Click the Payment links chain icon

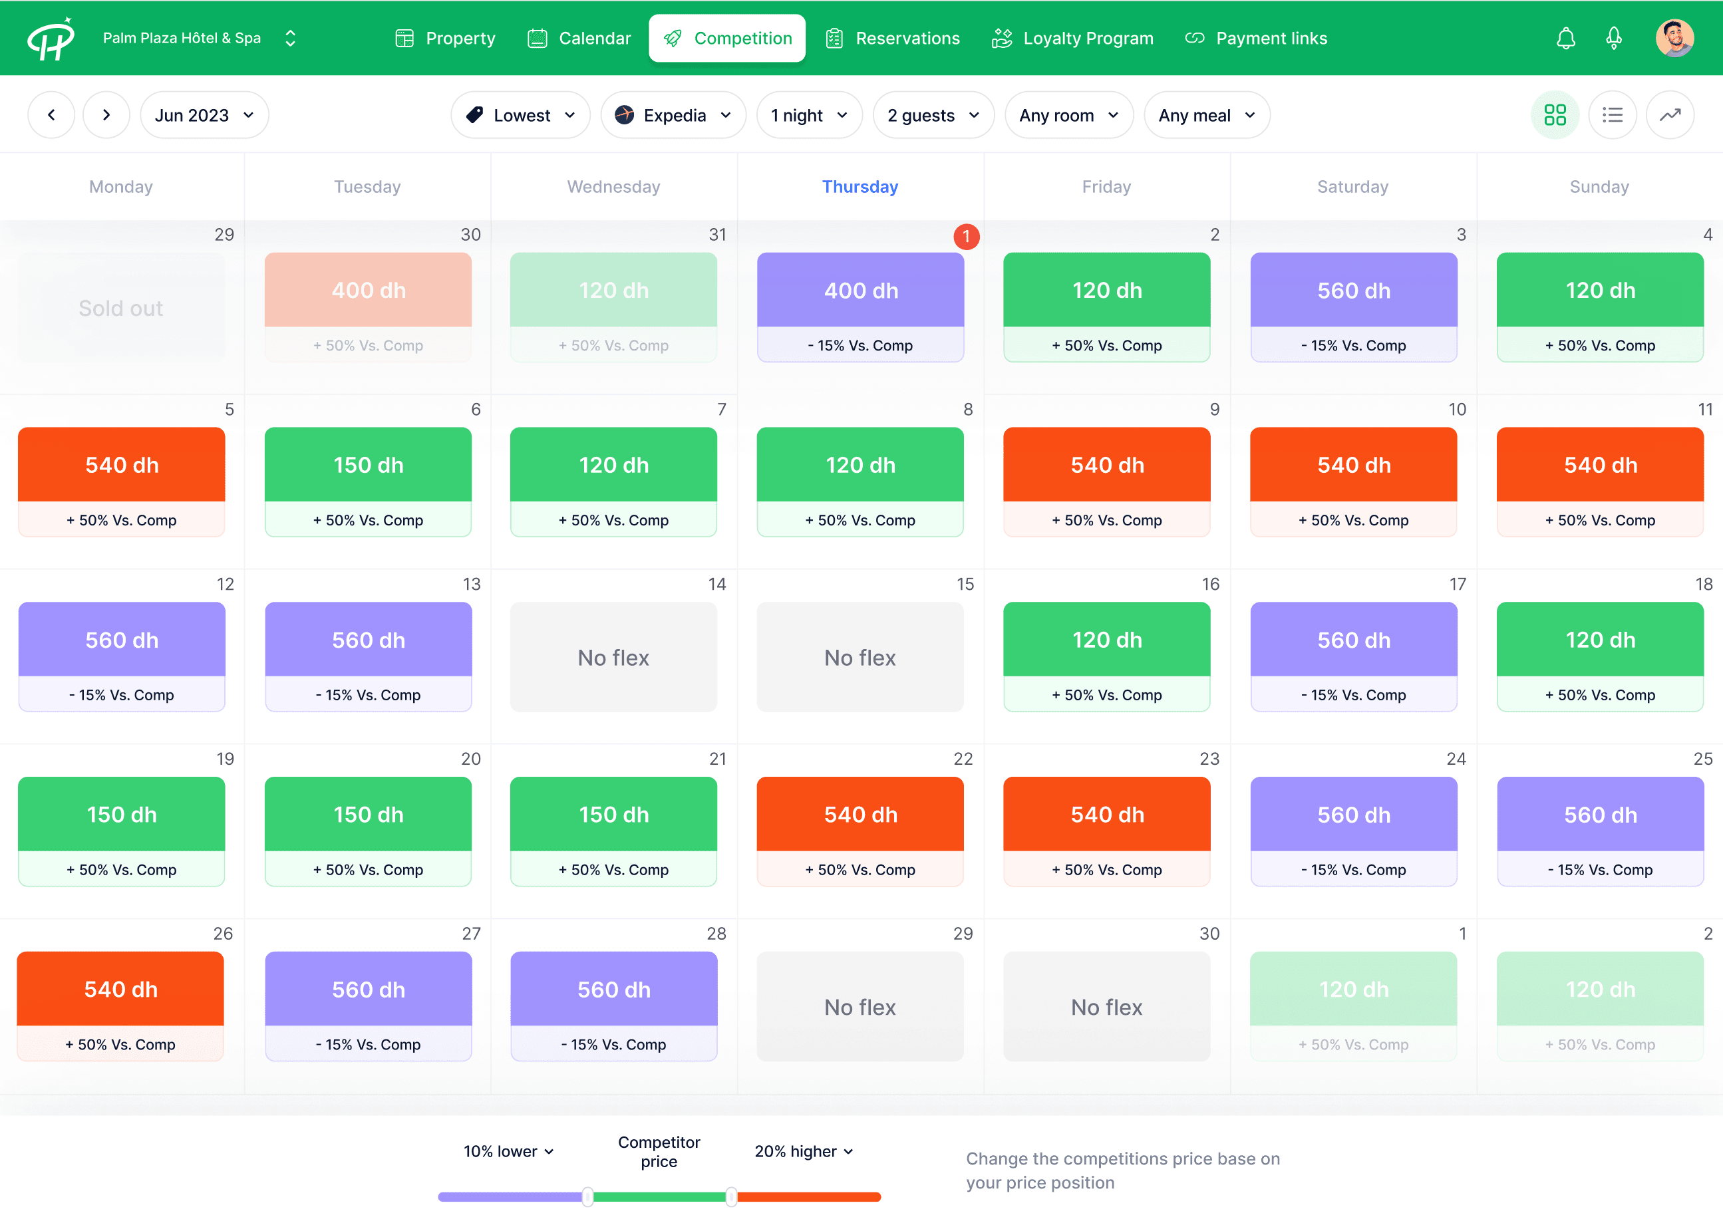[x=1195, y=38]
